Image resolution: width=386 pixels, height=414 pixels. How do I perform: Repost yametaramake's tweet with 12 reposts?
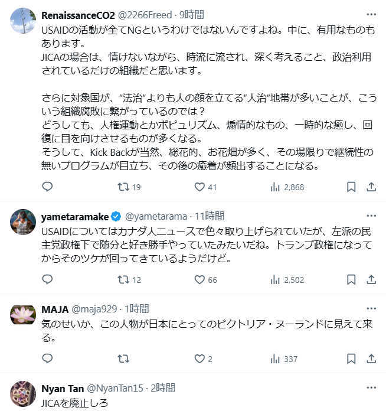[123, 280]
